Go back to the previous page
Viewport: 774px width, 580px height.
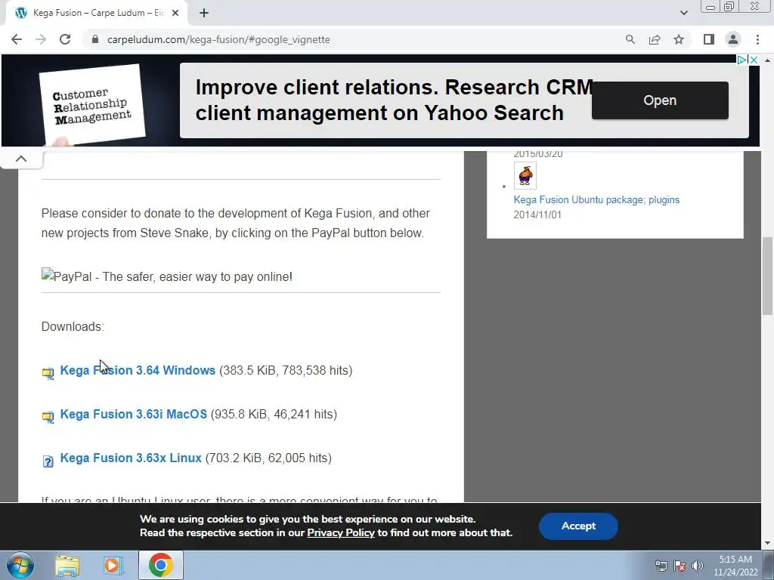point(17,39)
